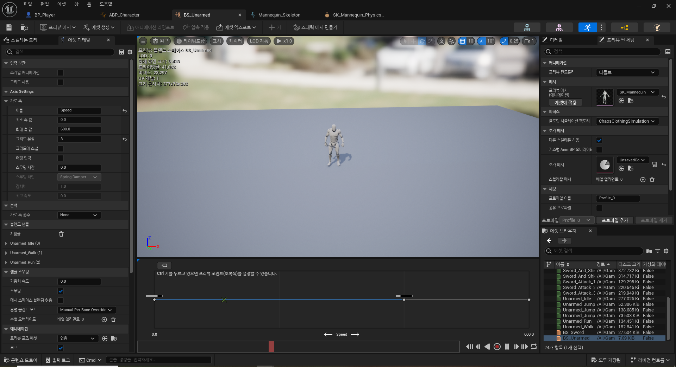Screen dimensions: 676x367
Task: Open asset details table view icon
Action: [x=121, y=52]
